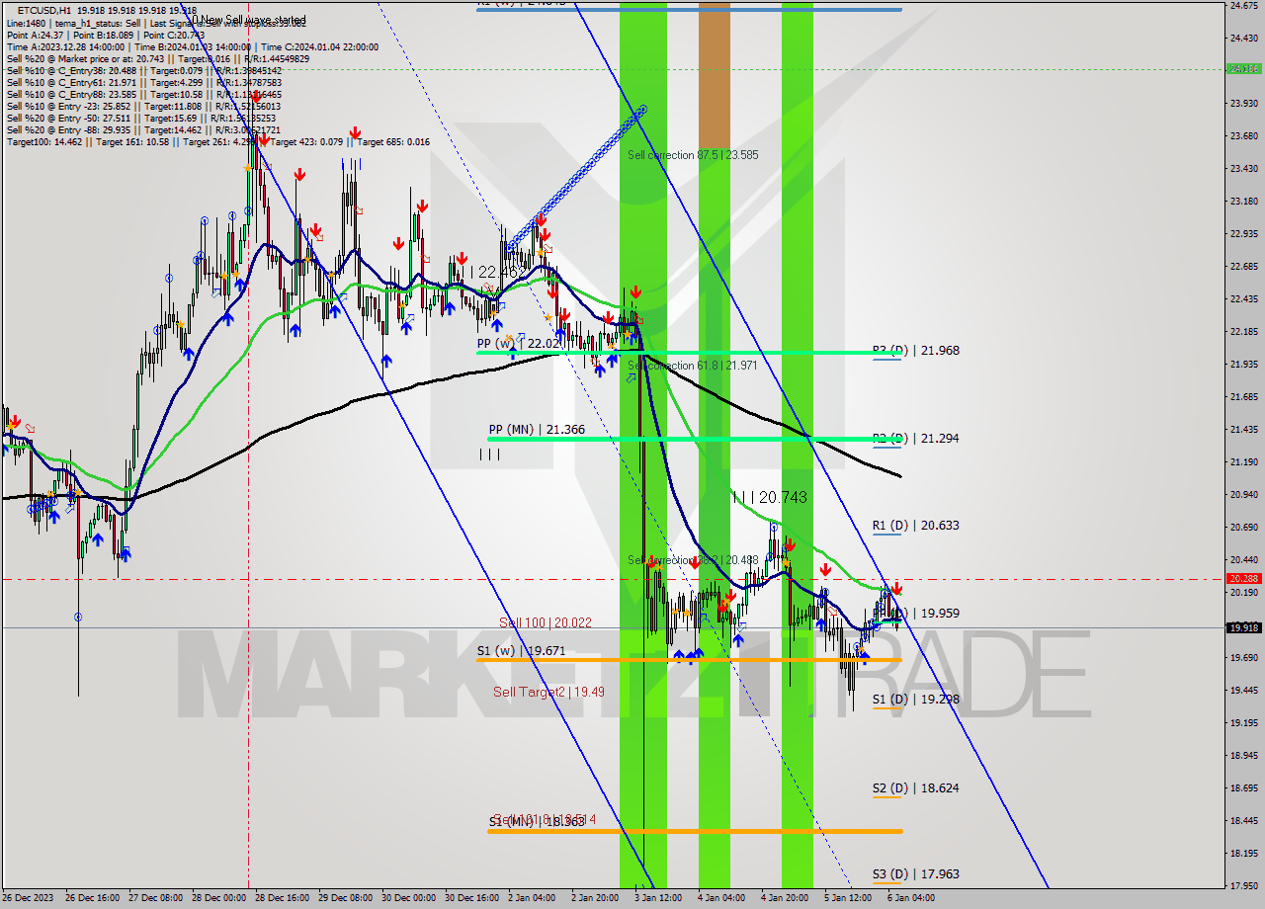
Task: Click the 'Sell 100 | 20.022' label
Action: click(x=546, y=622)
